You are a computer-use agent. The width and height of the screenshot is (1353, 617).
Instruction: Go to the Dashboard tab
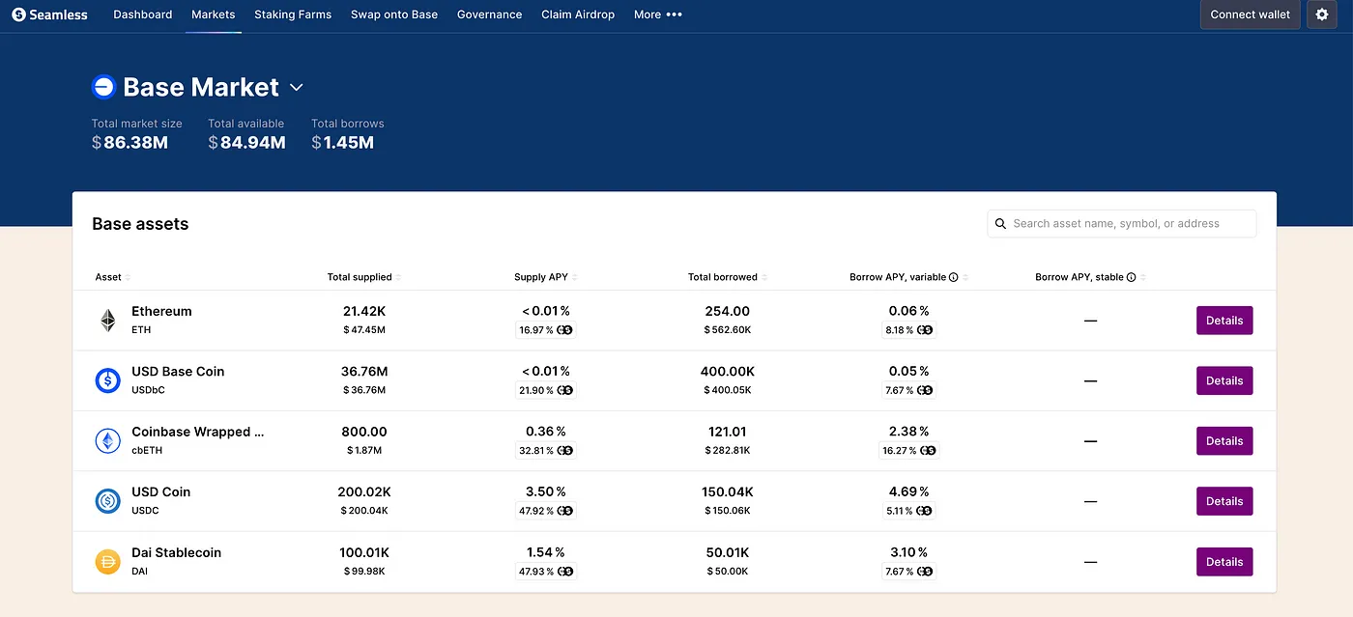[143, 14]
